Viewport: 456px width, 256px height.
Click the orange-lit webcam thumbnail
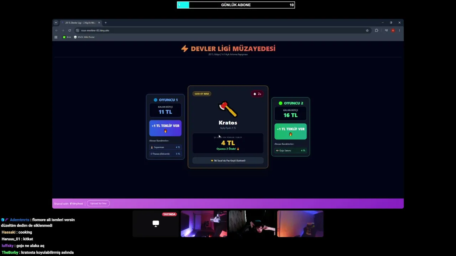click(x=300, y=224)
